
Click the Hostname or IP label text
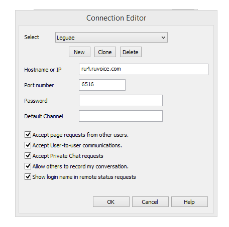pyautogui.click(x=43, y=70)
